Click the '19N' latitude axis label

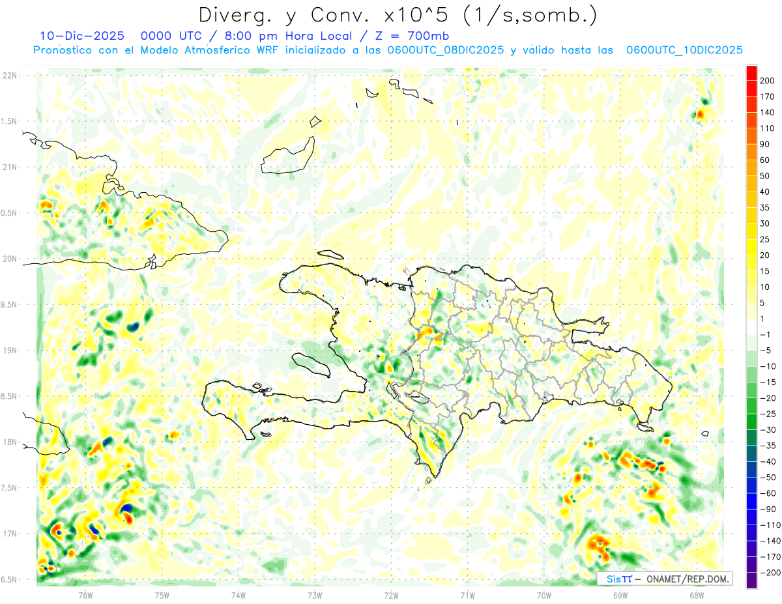9,351
